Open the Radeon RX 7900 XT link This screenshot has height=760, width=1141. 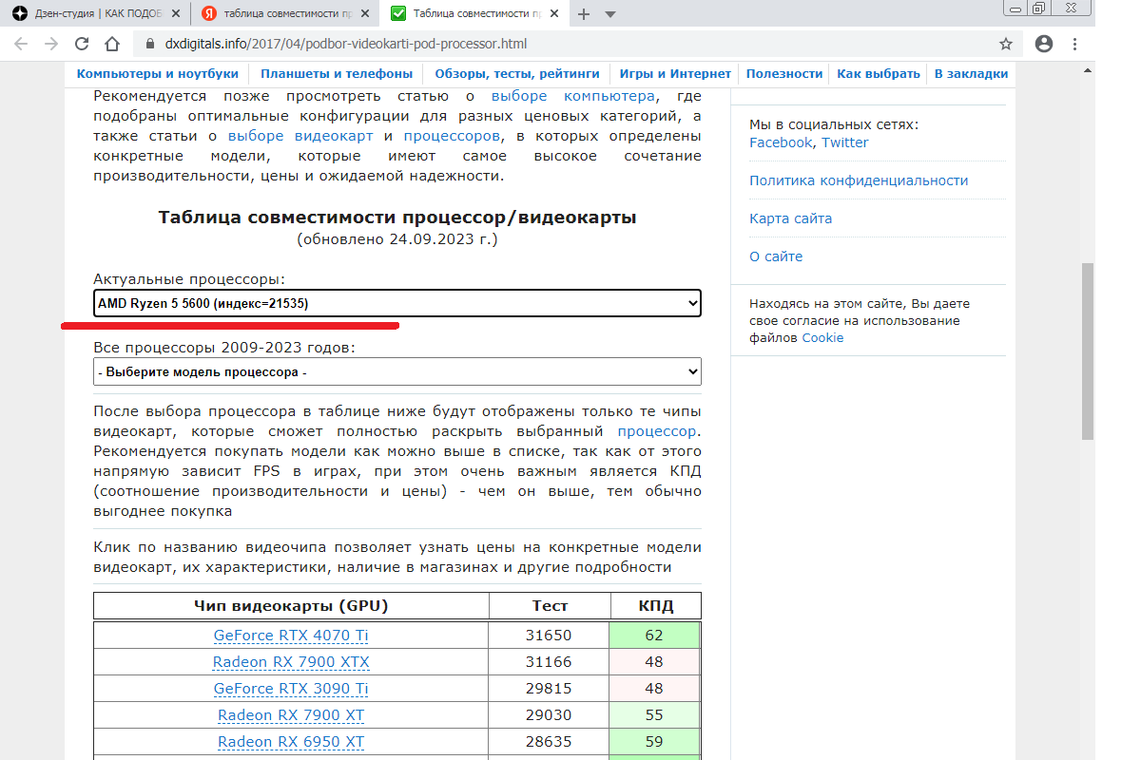291,715
